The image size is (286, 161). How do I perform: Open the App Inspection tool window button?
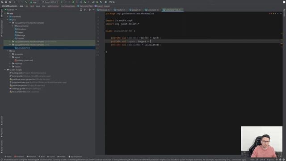point(76,157)
